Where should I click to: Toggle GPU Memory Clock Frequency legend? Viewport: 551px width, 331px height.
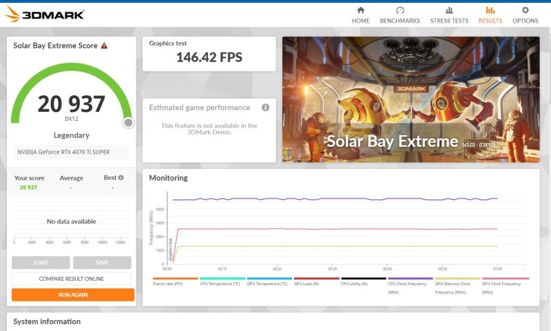(x=457, y=286)
